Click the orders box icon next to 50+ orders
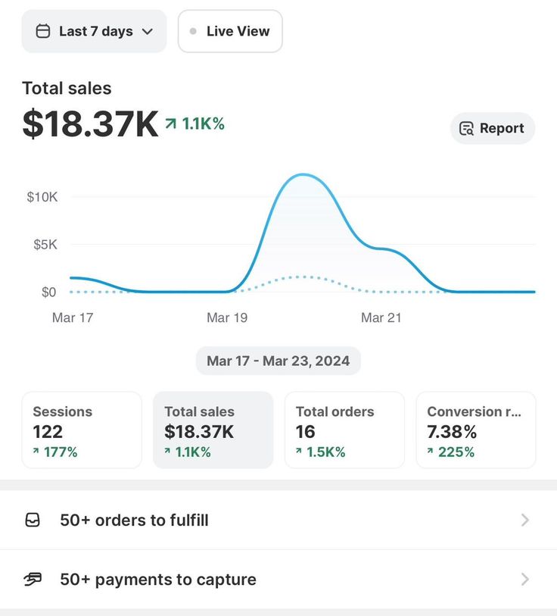Image resolution: width=557 pixels, height=616 pixels. click(x=32, y=521)
